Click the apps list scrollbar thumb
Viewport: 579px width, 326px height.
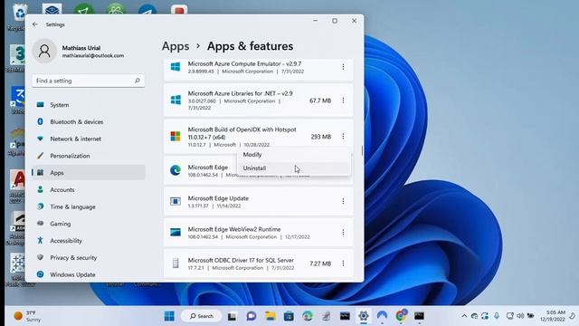362,150
